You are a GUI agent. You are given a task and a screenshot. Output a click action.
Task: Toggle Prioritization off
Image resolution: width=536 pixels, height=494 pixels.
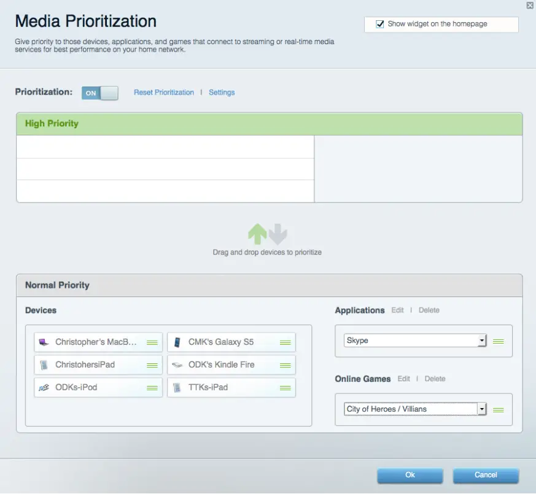tap(99, 93)
